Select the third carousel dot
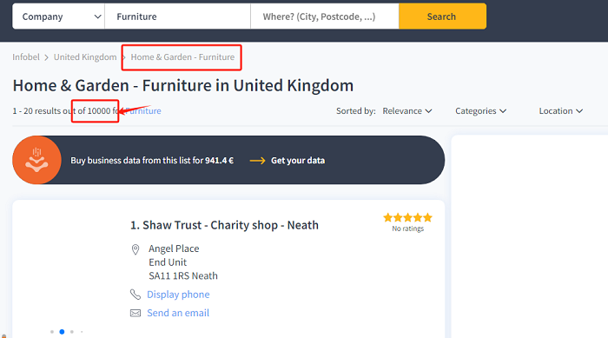This screenshot has height=338, width=608. click(x=72, y=332)
